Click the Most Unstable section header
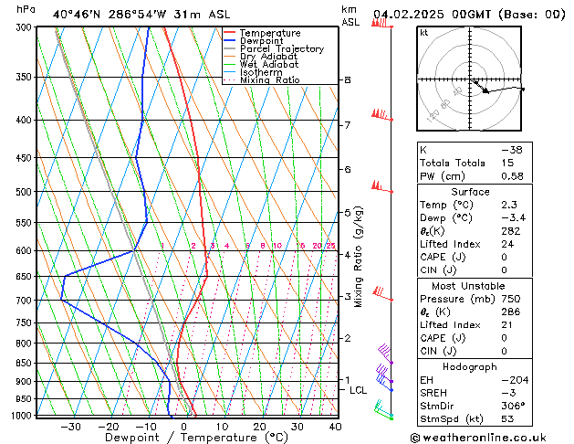Screen dimensions: 574x444 click(468, 286)
